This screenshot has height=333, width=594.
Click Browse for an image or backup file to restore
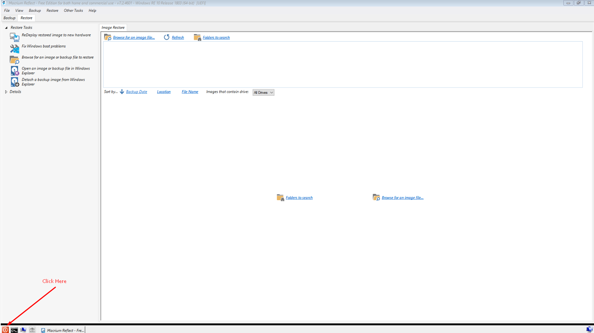(57, 57)
